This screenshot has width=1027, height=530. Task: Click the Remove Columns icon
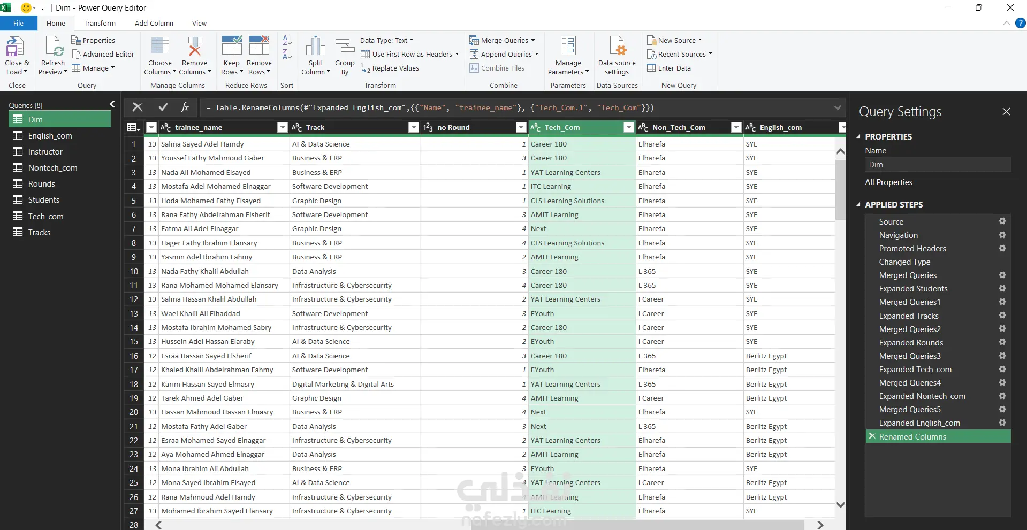[194, 46]
